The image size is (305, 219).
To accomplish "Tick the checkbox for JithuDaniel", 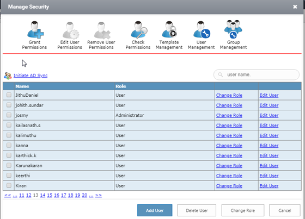I will (x=9, y=95).
